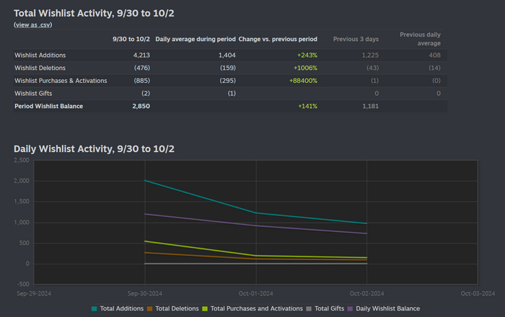Select the purple balance line point at Oct-02-2024
The height and width of the screenshot is (317, 505).
(366, 233)
